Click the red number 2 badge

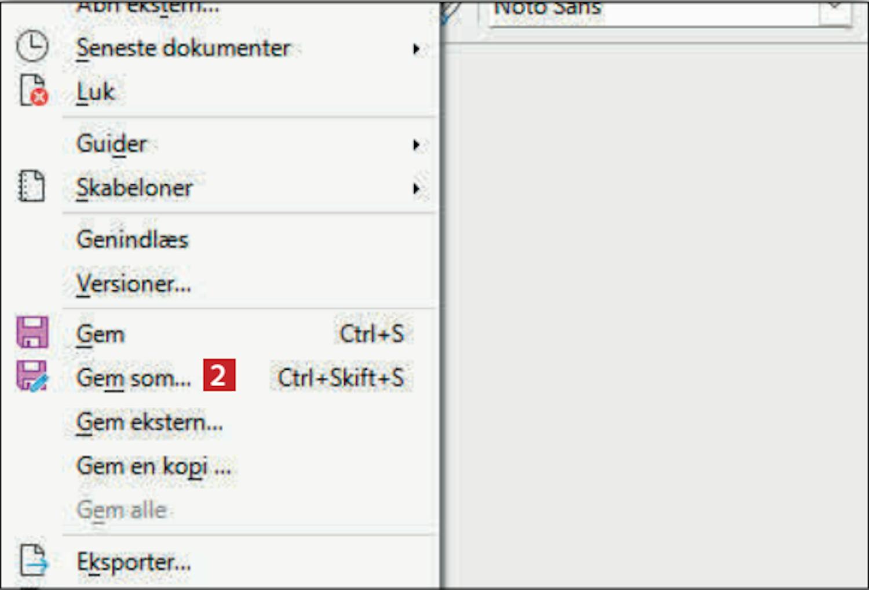219,376
